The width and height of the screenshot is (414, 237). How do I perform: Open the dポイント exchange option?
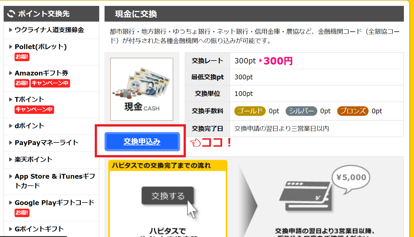29,126
